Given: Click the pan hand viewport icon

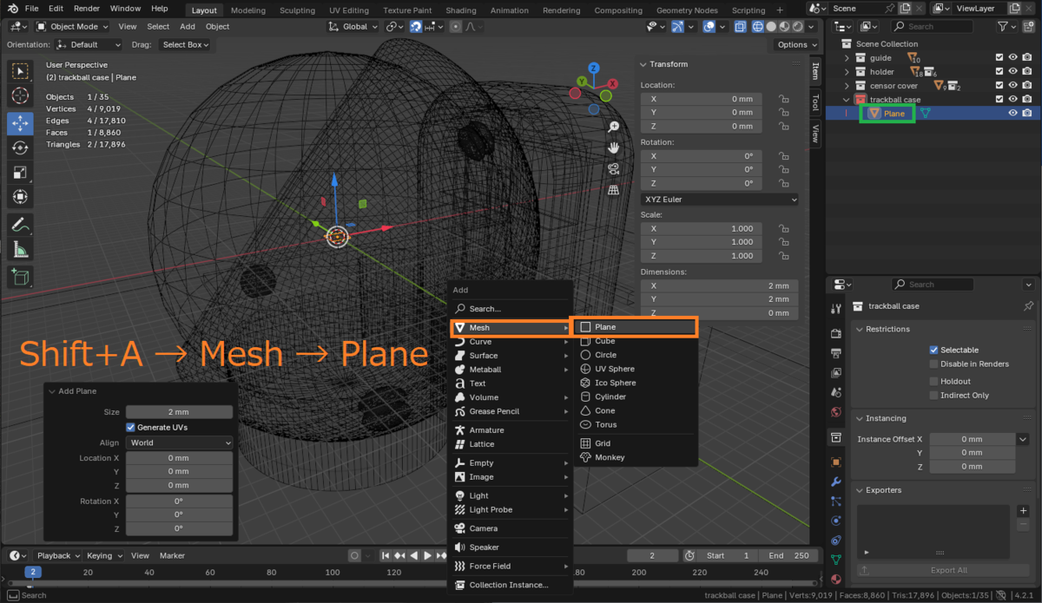Looking at the screenshot, I should pyautogui.click(x=614, y=147).
